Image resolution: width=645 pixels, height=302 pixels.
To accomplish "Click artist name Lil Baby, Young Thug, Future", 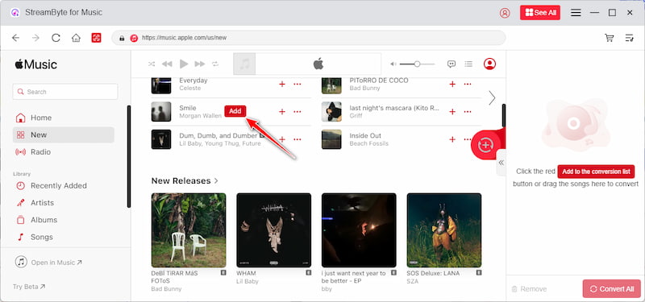I will point(220,144).
